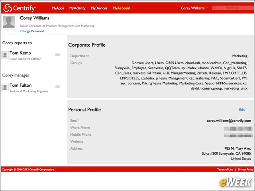
Task: Open the MyDevices tab
Action: coord(99,8)
